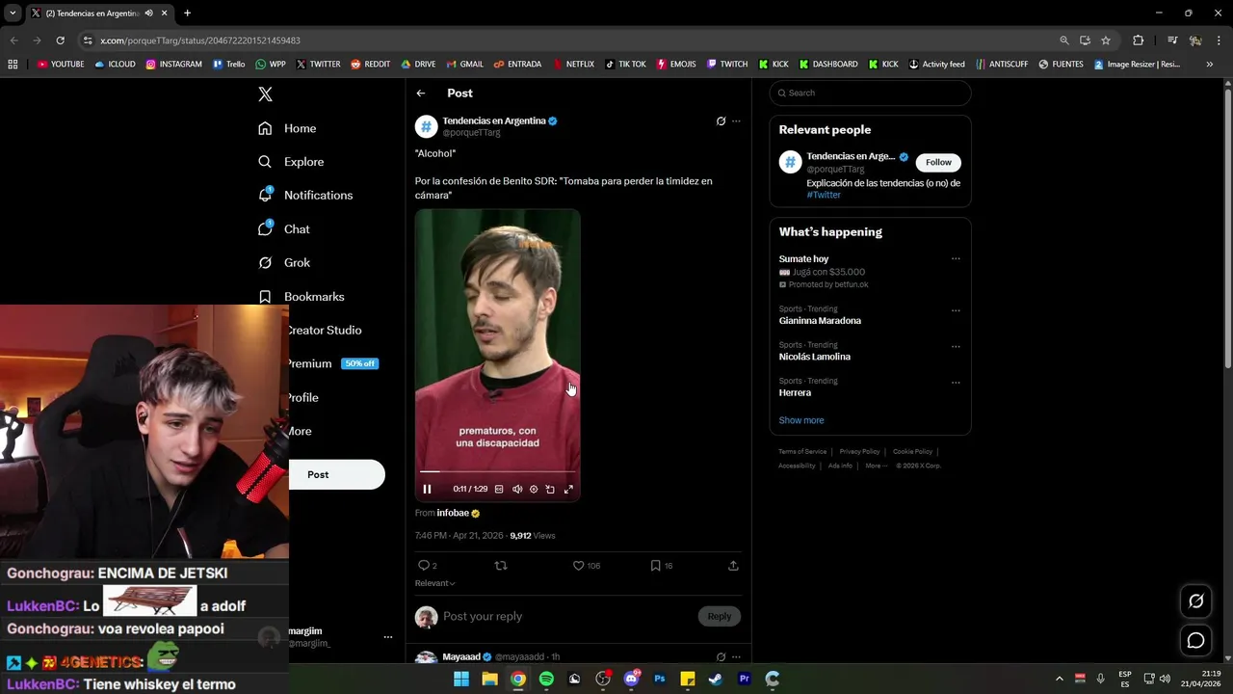
Task: Open infobae source link
Action: pyautogui.click(x=453, y=513)
